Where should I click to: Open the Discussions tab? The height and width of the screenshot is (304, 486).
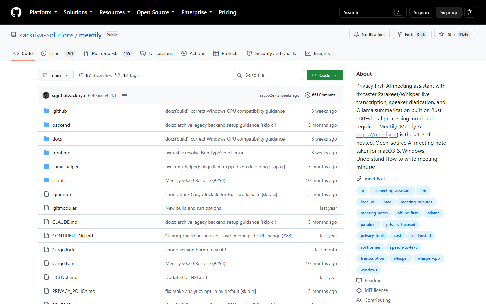pyautogui.click(x=157, y=53)
